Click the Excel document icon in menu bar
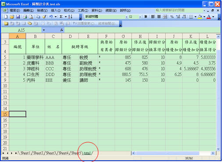 pyautogui.click(x=5, y=11)
